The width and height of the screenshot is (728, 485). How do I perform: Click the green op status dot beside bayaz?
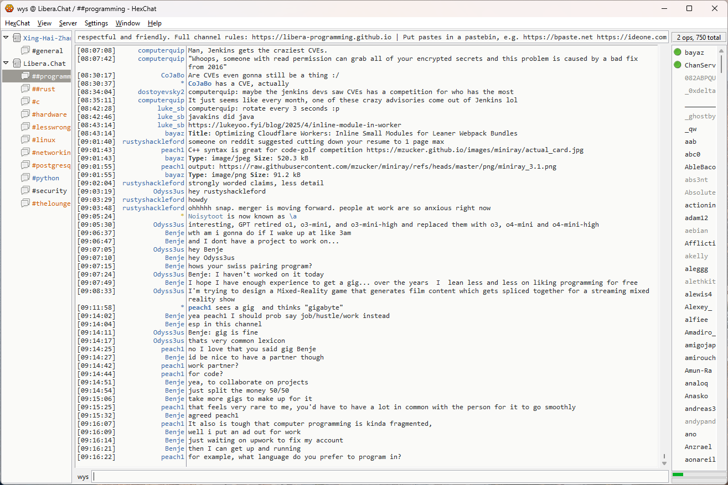pyautogui.click(x=677, y=53)
